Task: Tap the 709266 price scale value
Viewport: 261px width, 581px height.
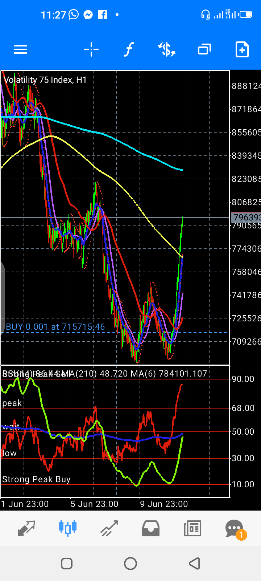Action: pyautogui.click(x=246, y=342)
